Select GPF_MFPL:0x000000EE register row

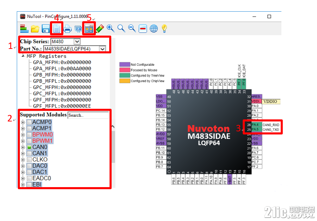pos(62,106)
